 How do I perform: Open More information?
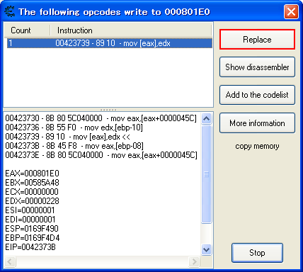coord(257,123)
